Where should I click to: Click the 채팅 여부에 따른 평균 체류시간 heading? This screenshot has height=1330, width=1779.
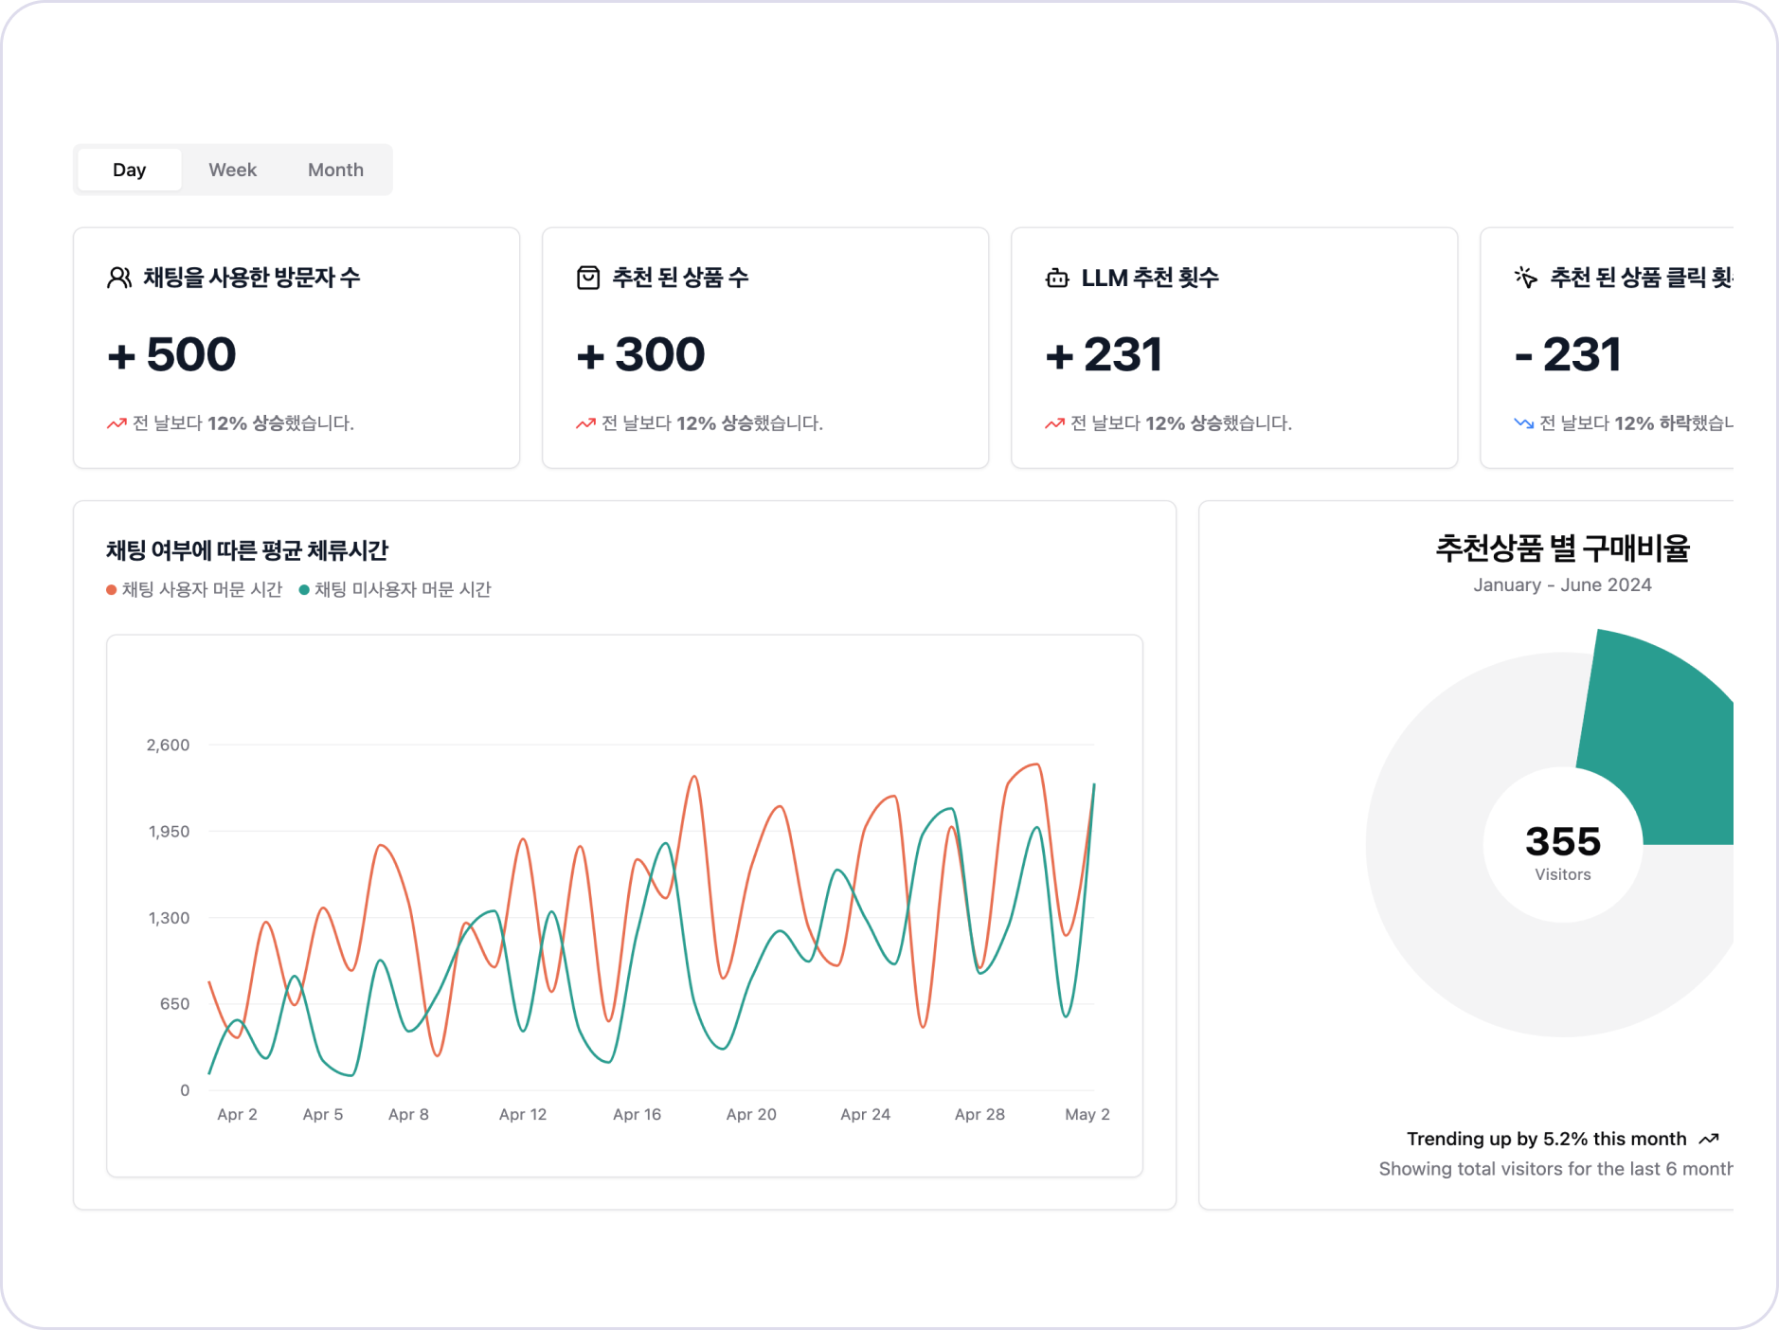248,549
